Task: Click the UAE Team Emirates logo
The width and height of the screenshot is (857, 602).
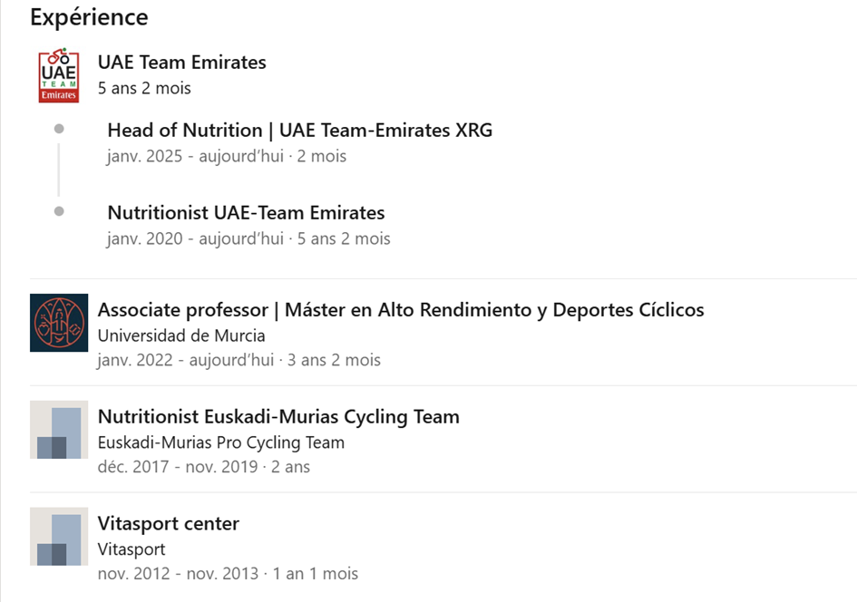Action: click(x=58, y=75)
